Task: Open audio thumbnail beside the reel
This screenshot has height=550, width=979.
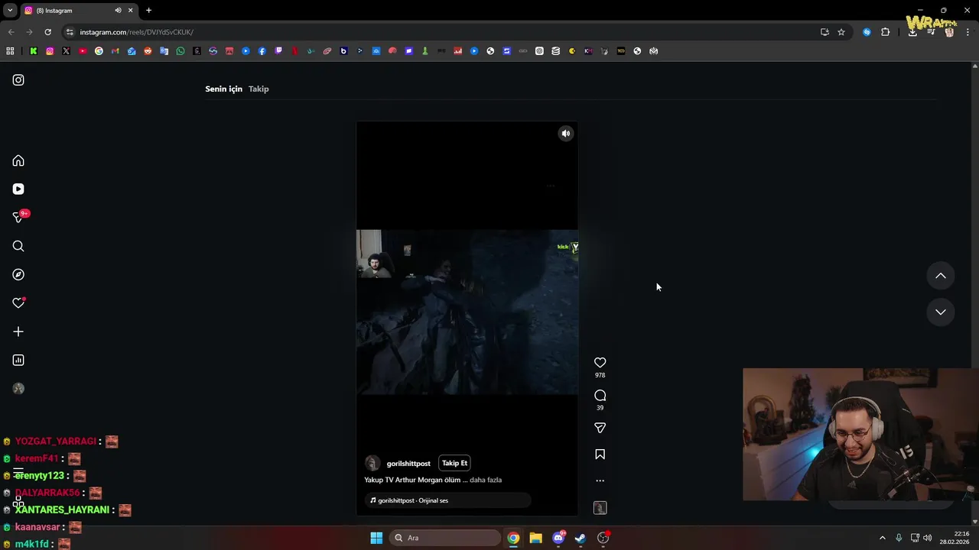Action: coord(600,508)
